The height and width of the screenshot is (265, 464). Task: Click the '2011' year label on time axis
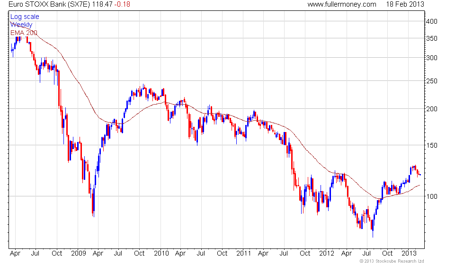click(243, 254)
